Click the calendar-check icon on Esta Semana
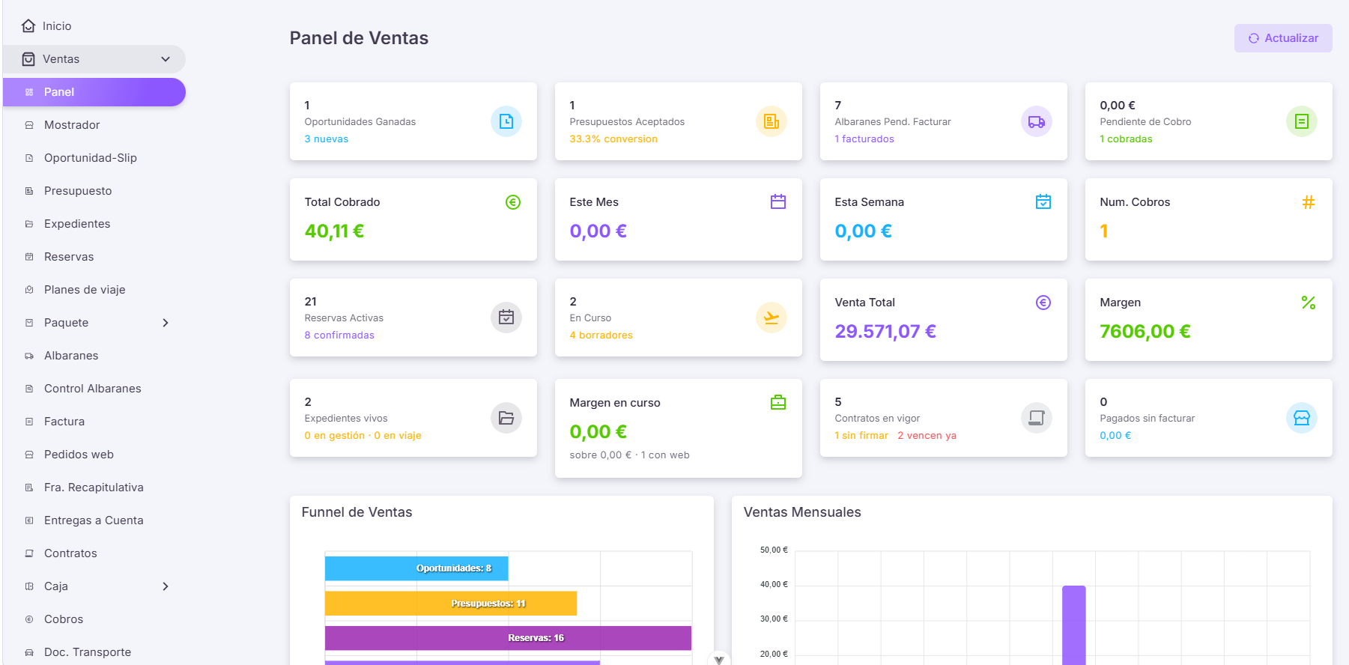 click(x=1043, y=202)
